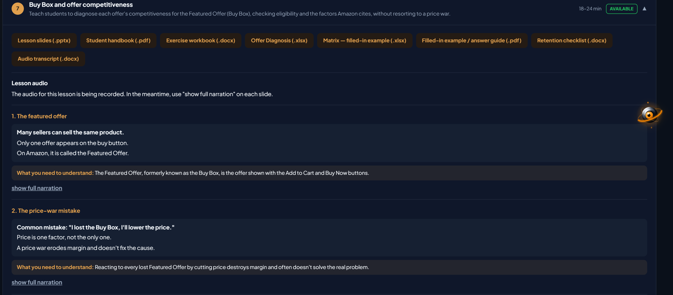The width and height of the screenshot is (673, 295).
Task: Open Exercise workbook (.docx) file
Action: (x=201, y=40)
